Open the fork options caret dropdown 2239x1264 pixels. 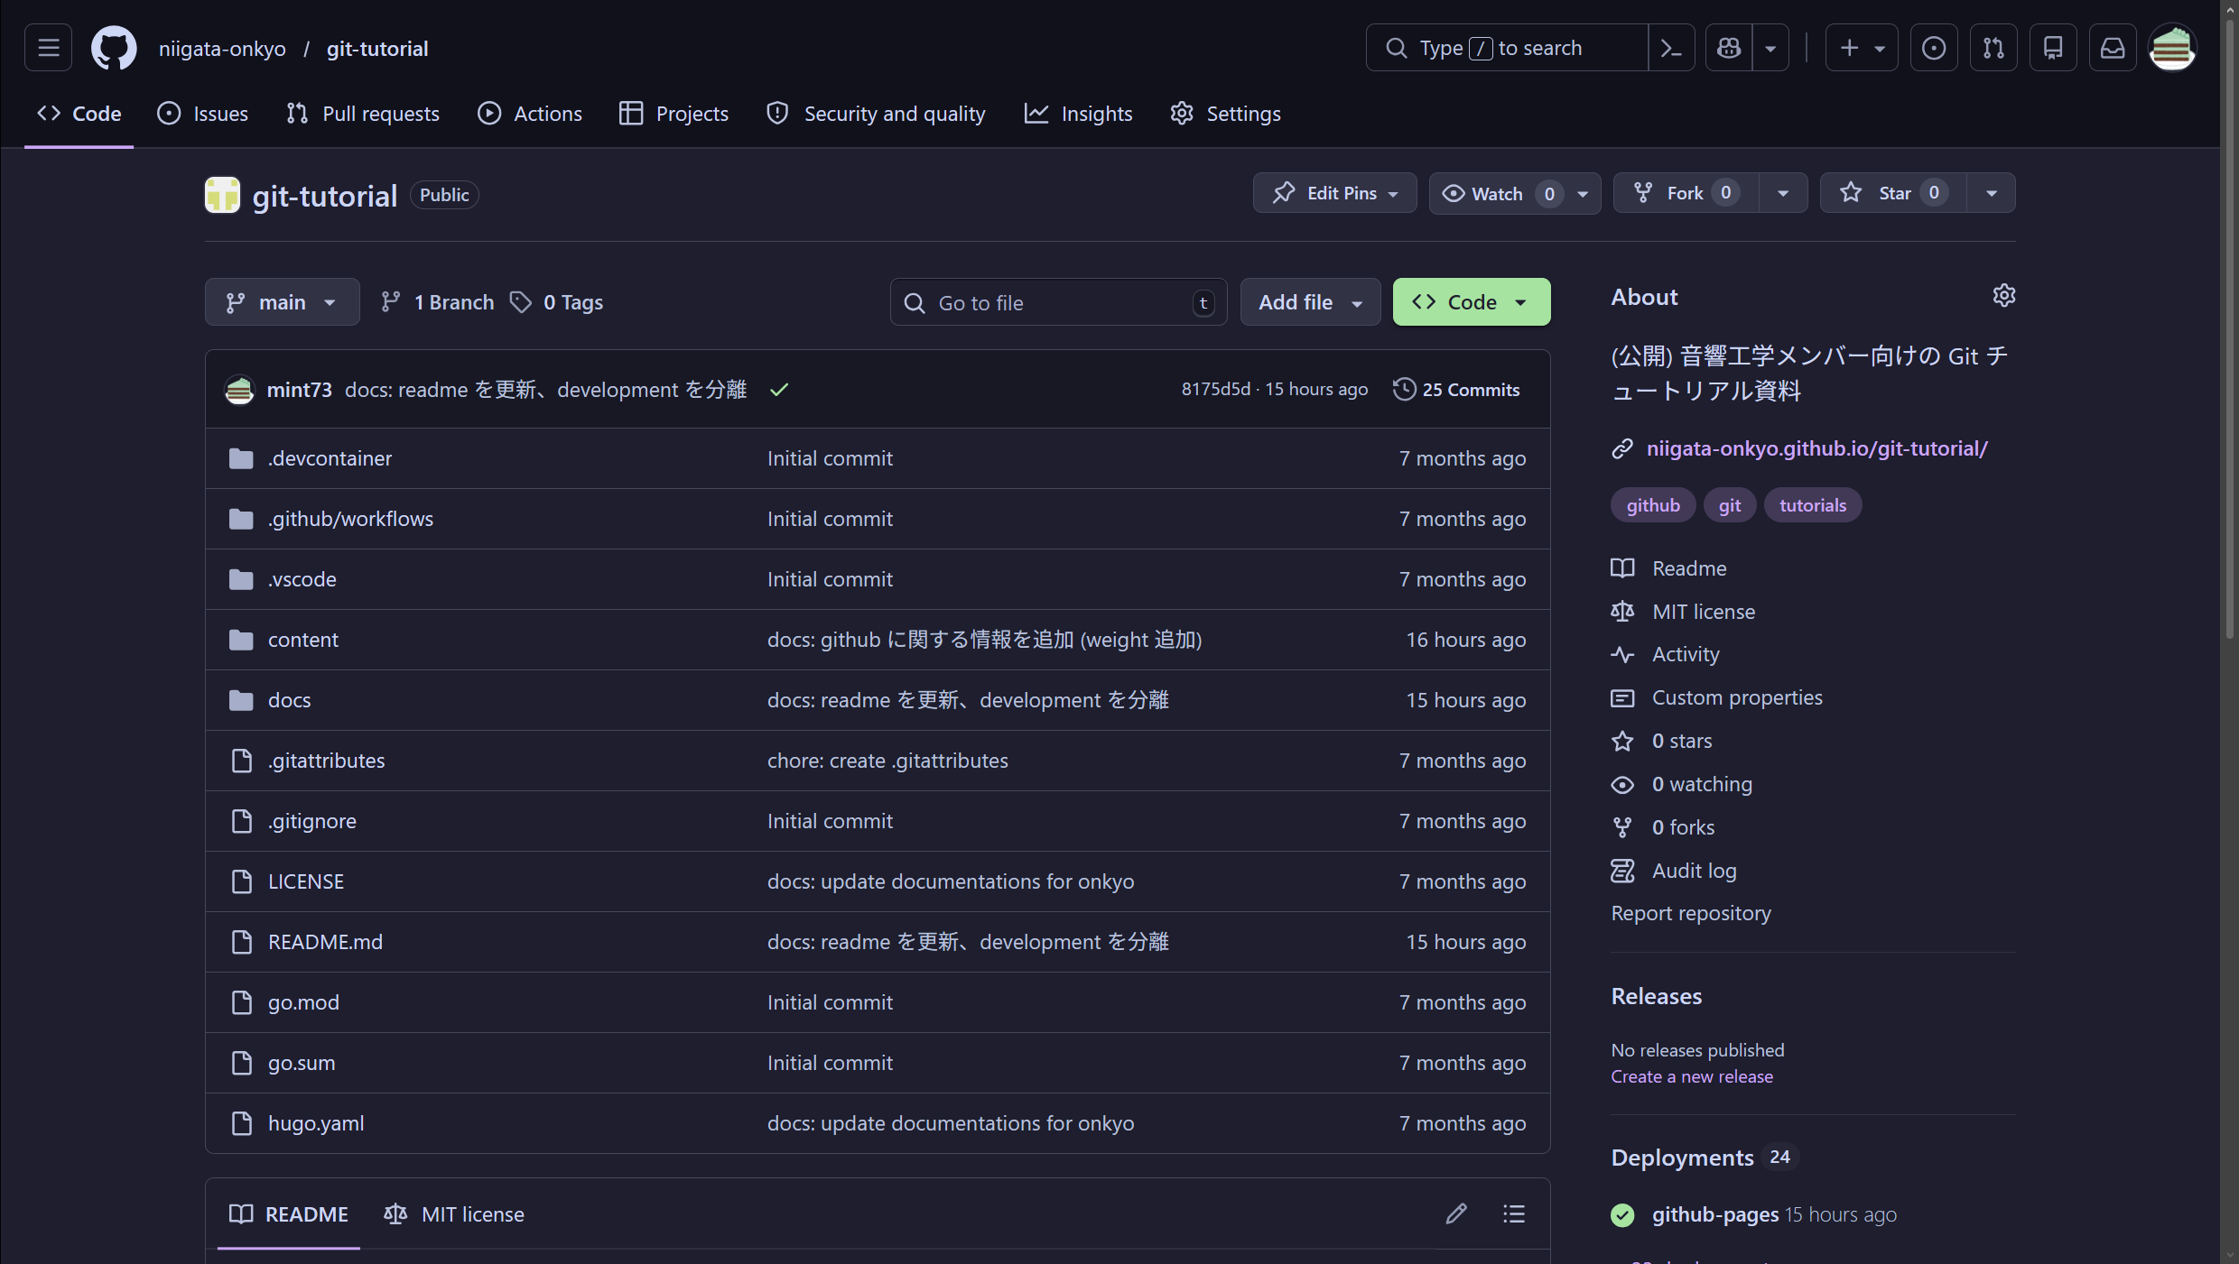pyautogui.click(x=1783, y=193)
